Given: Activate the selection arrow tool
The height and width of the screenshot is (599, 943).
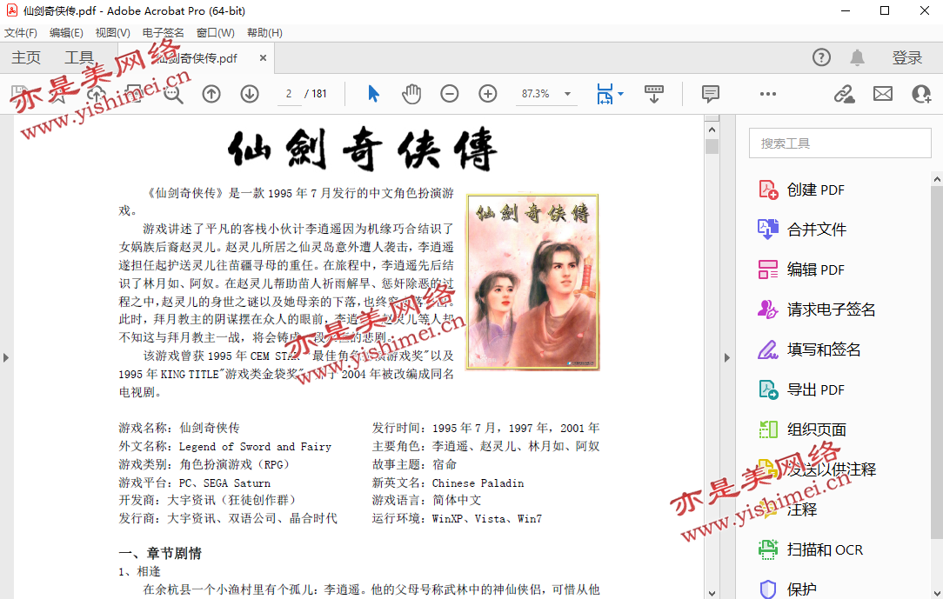Looking at the screenshot, I should [373, 94].
